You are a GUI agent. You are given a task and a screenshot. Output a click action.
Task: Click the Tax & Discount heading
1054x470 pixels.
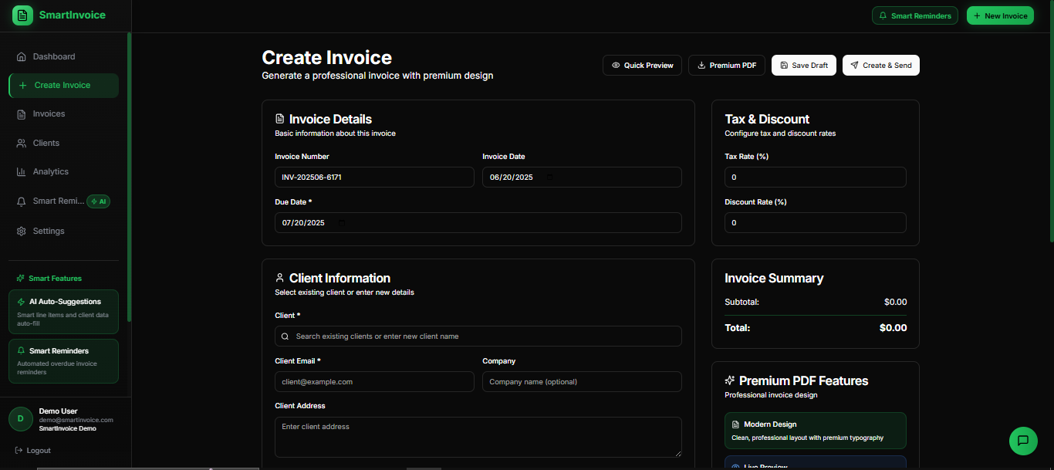pos(767,120)
